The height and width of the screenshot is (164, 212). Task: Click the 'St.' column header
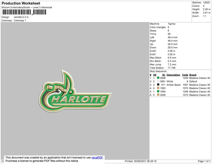164,75
